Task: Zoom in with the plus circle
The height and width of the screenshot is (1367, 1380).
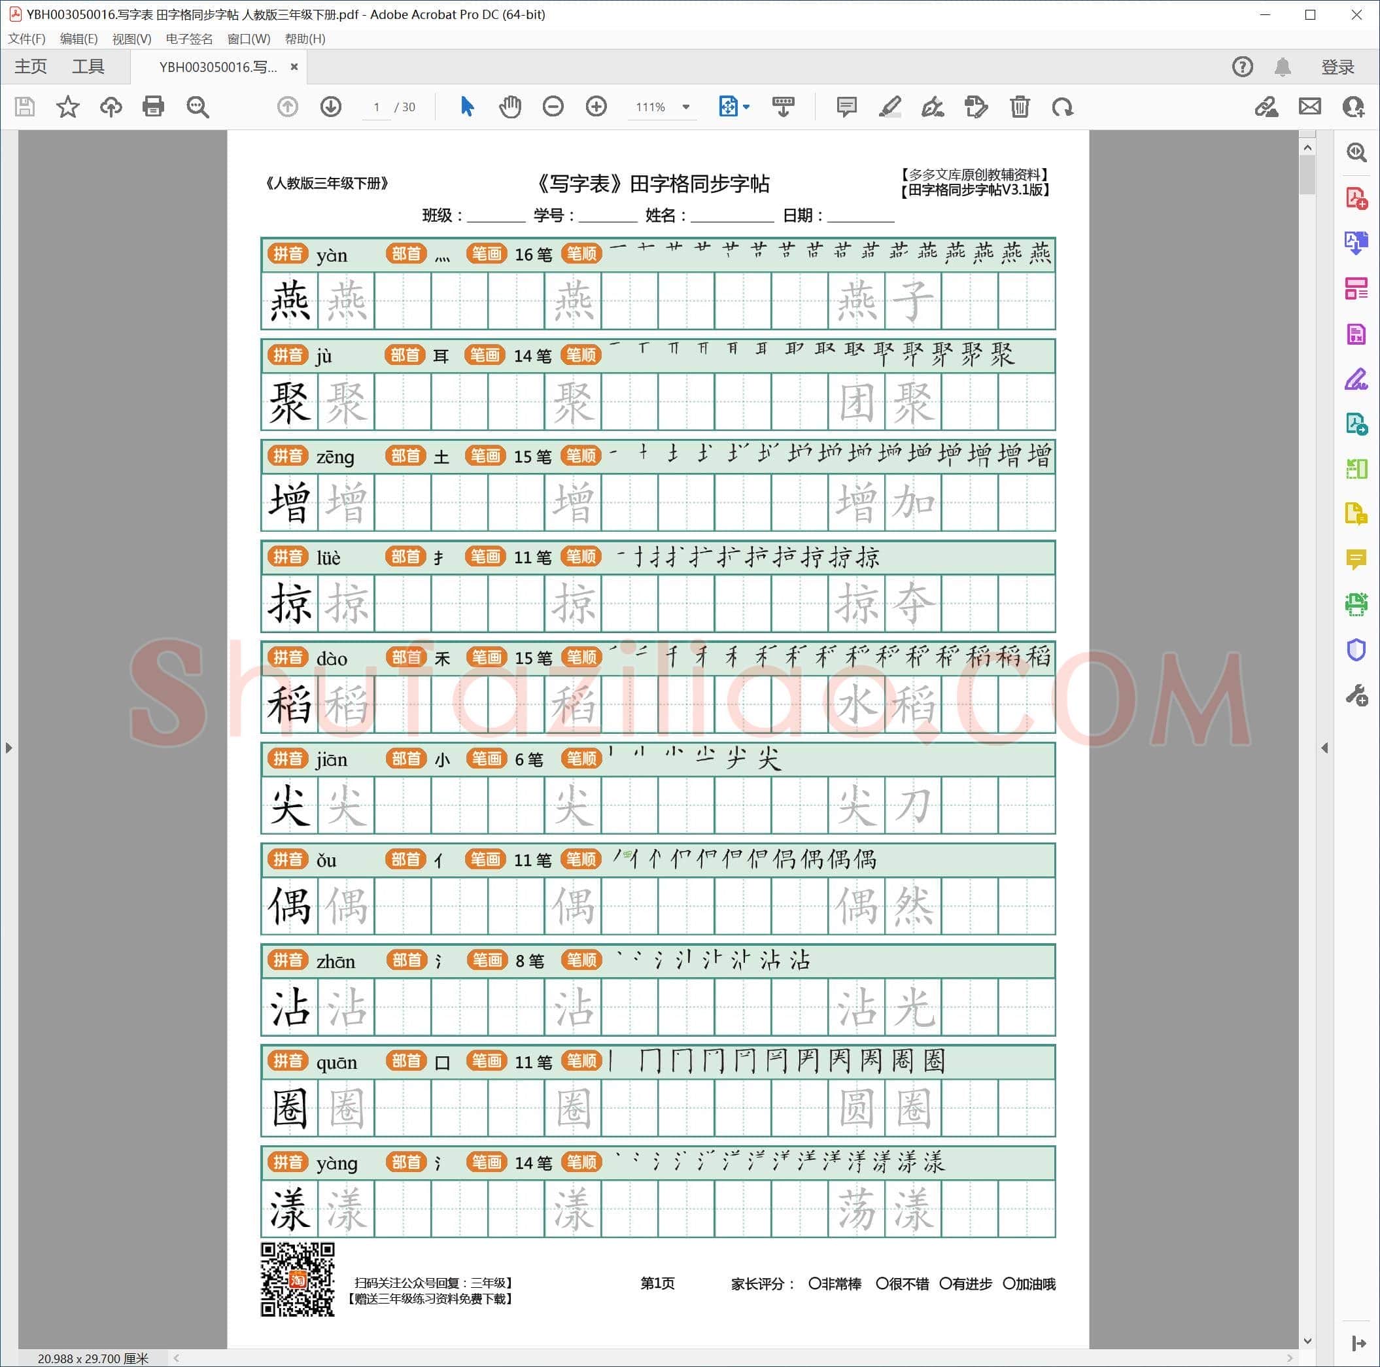Action: (x=596, y=107)
